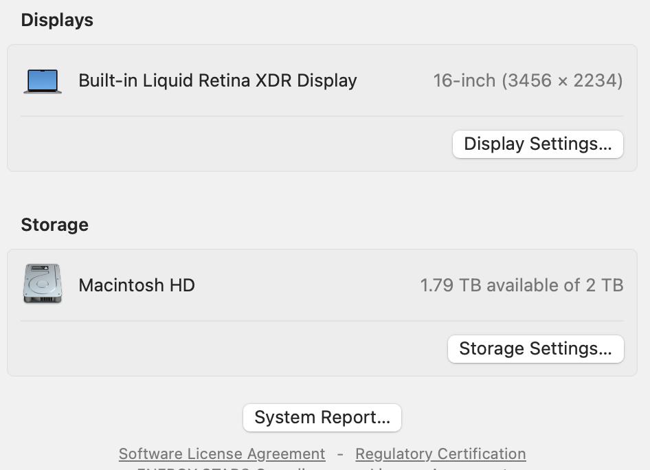Screen dimensions: 650x470
Task: Click the 16-inch (3456 × 2234) resolution text
Action: 528,80
